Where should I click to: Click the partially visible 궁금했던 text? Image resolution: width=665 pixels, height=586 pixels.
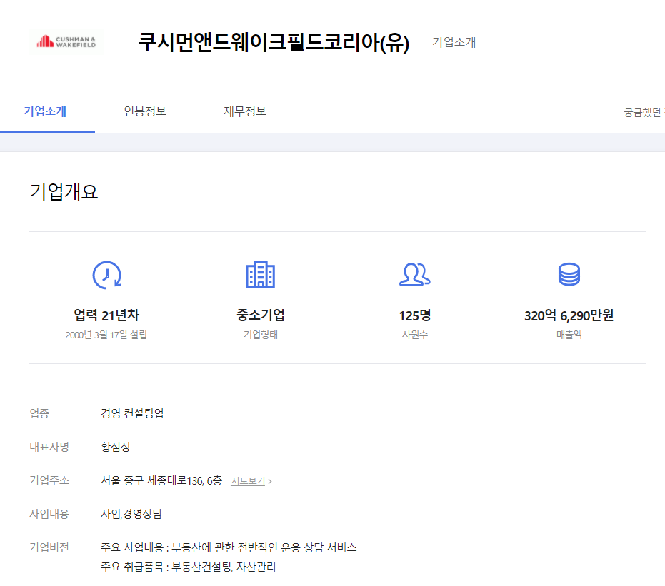[644, 112]
